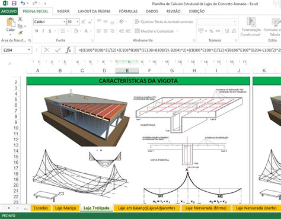Open the Laje Maciça sheet tab
The width and height of the screenshot is (281, 219).
[x=66, y=208]
